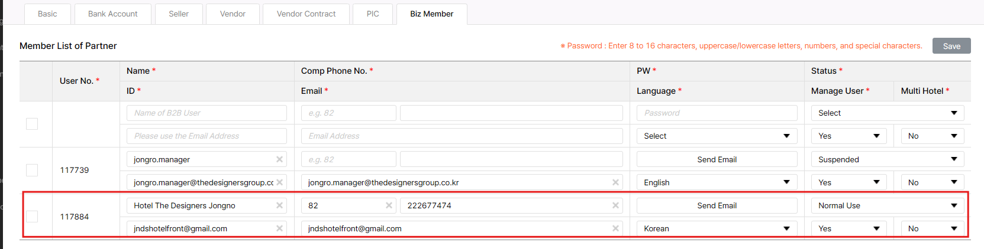This screenshot has width=984, height=249.
Task: Open the English language dropdown
Action: tap(717, 182)
